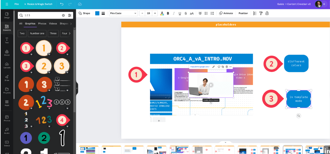Switch to the Videos results tab
This screenshot has width=330, height=154.
pos(53,23)
